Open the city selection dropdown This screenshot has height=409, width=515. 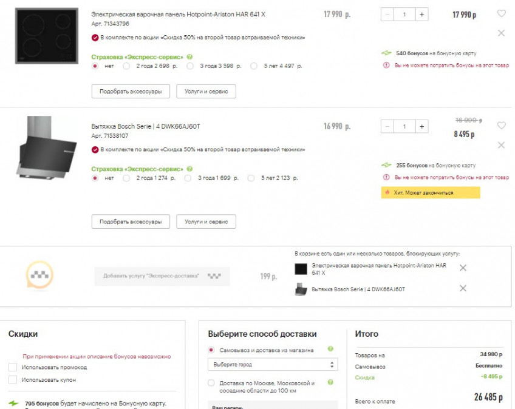pyautogui.click(x=272, y=365)
